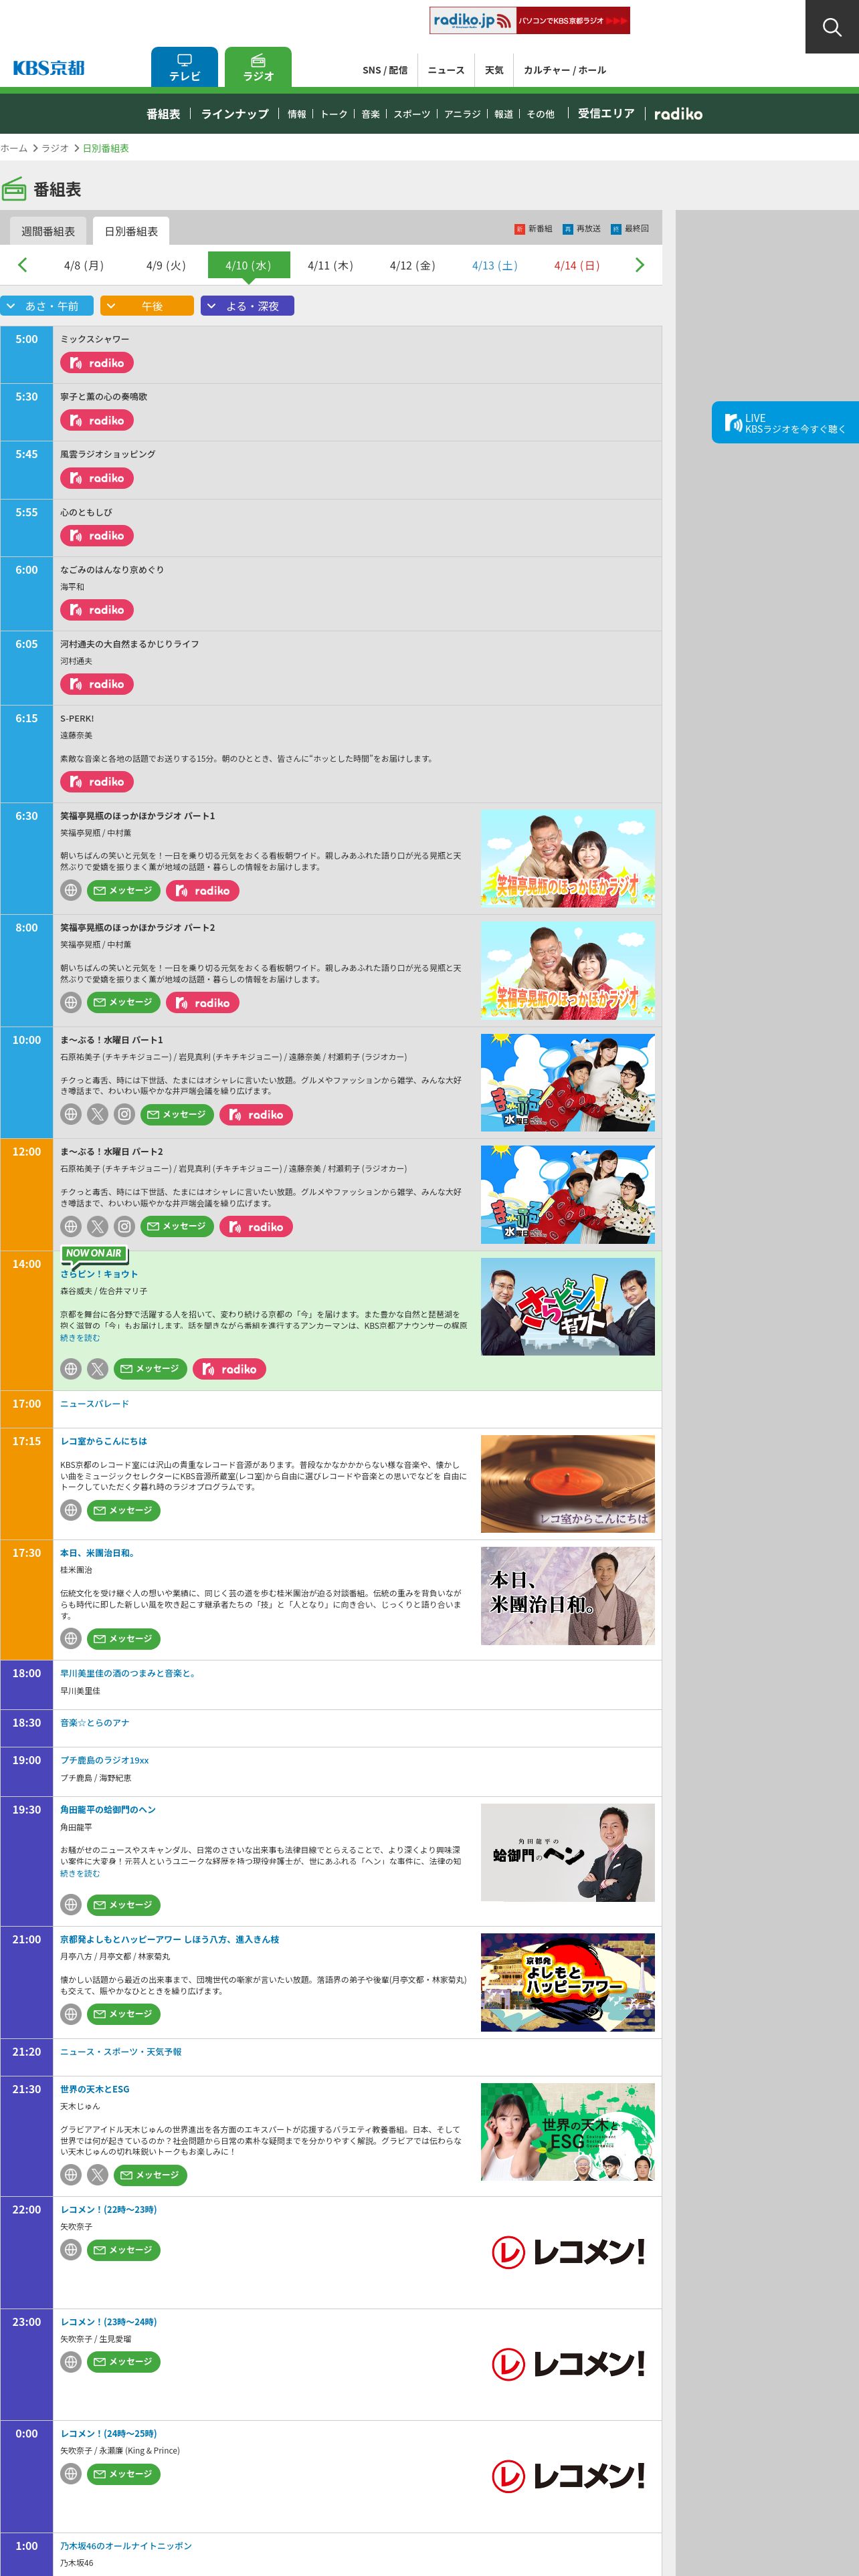
Task: Switch to 週間番組表 tab
Action: point(48,231)
